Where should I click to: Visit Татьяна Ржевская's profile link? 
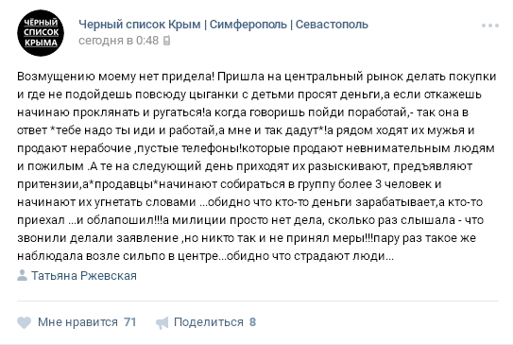click(x=84, y=276)
